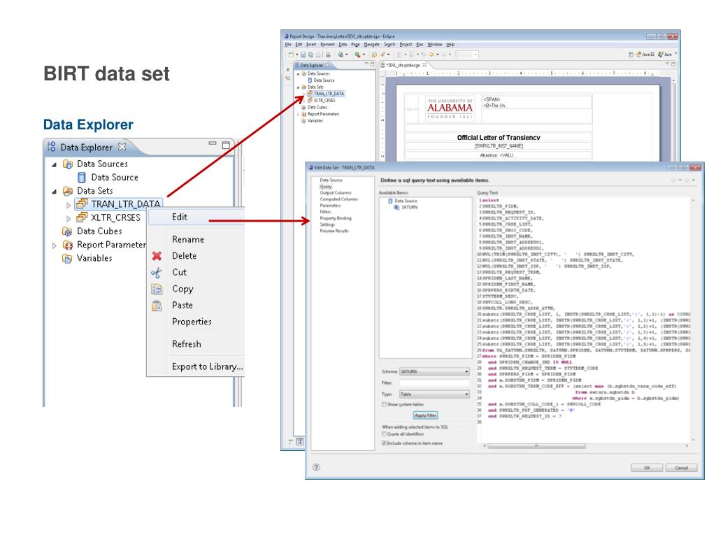
Task: Click the TRAN_LTR_DATA data set icon in large panel
Action: (82, 203)
